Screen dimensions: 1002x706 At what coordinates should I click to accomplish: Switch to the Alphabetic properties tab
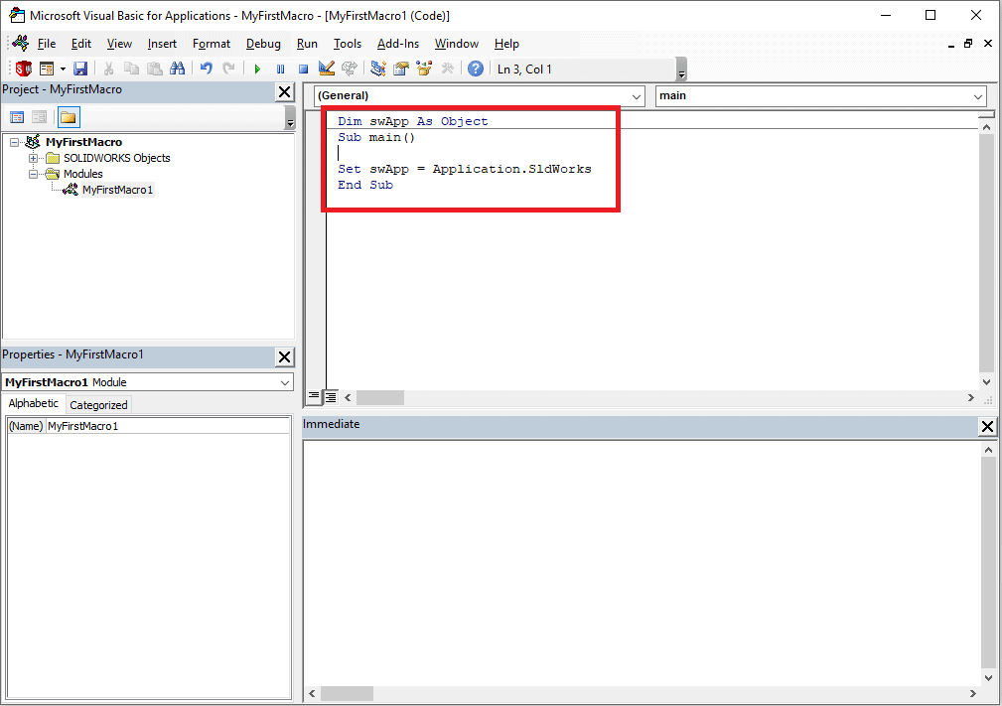click(x=33, y=403)
